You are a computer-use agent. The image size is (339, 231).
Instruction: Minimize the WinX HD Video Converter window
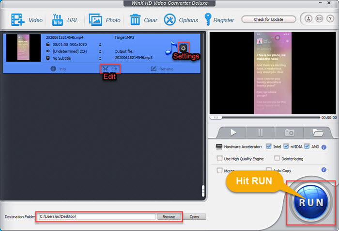pos(321,3)
